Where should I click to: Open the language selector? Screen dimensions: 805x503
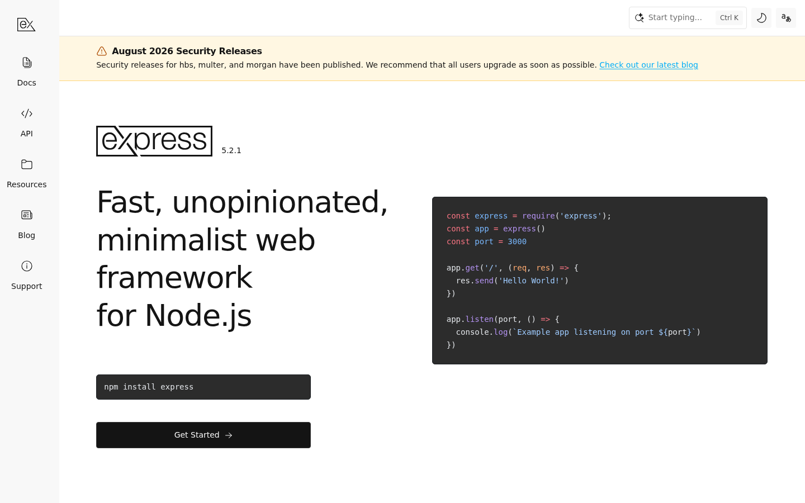(x=786, y=18)
